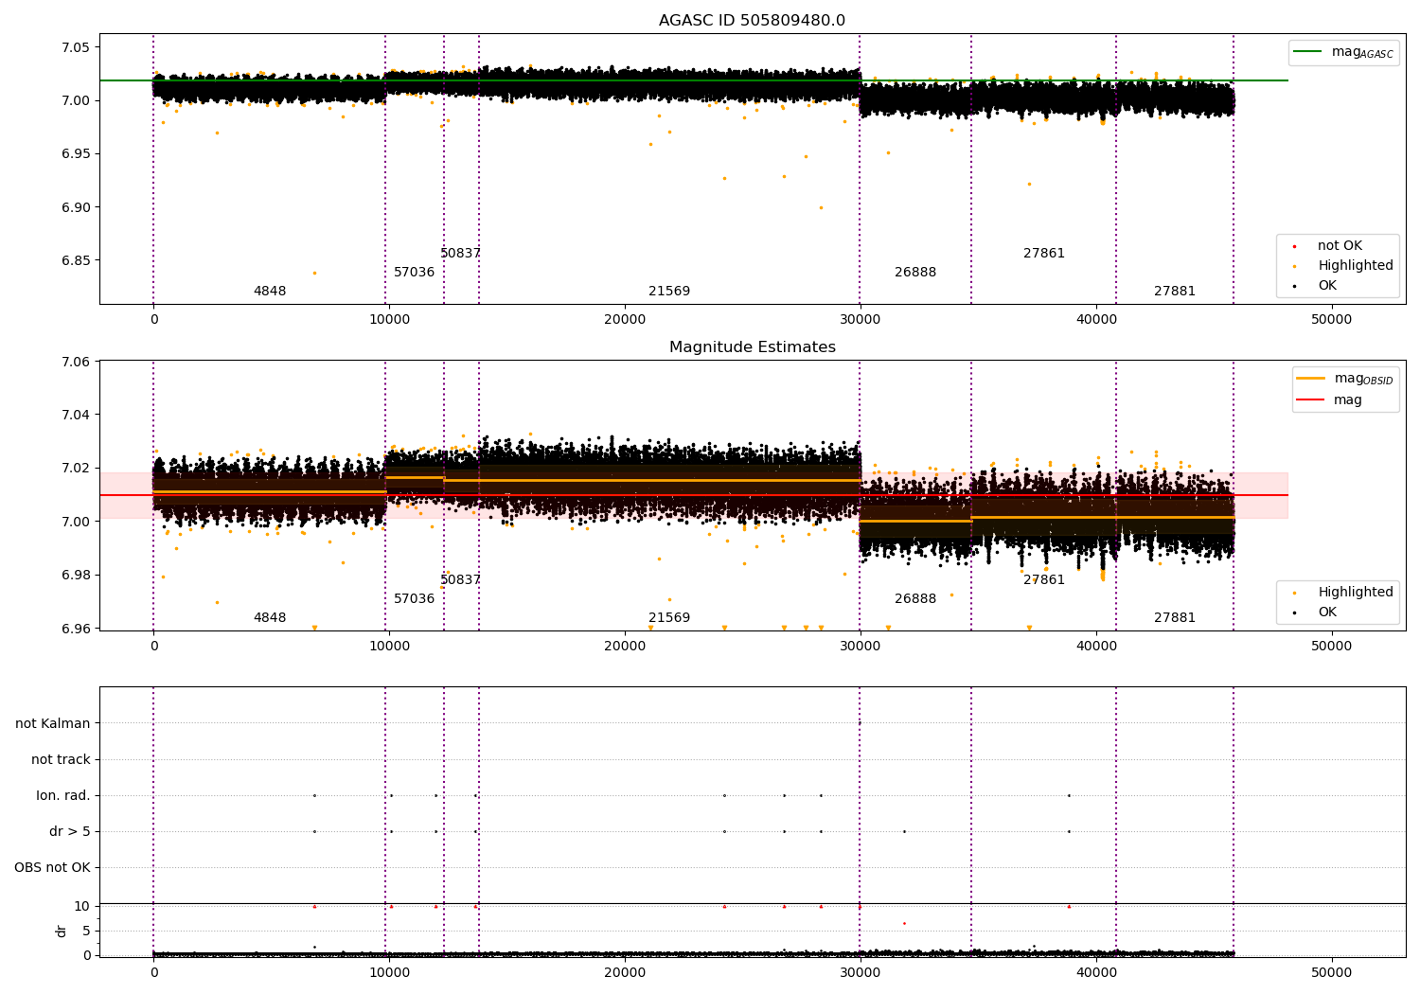The image size is (1420, 994).
Task: Click the orange line sample beside mag OBSID
Action: click(x=1310, y=379)
